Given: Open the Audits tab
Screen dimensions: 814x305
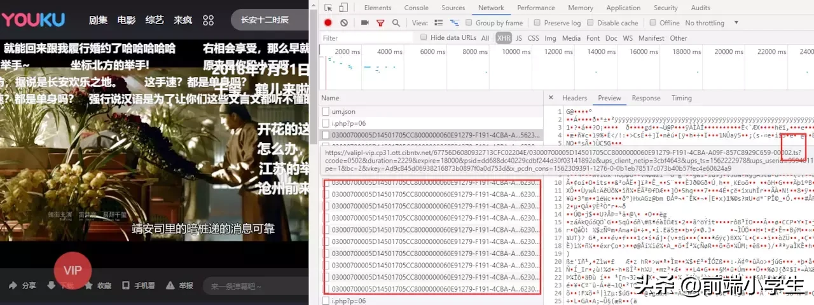Looking at the screenshot, I should [x=701, y=8].
